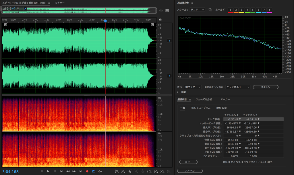Open the RMS ヒストグラム sub-tab
This screenshot has width=294, height=175.
tap(200, 108)
